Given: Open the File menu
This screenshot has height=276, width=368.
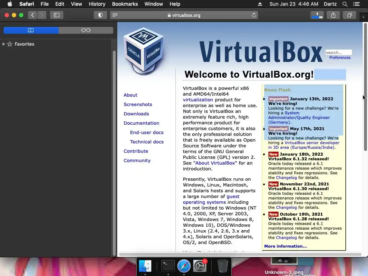Looking at the screenshot, I should coord(45,4).
